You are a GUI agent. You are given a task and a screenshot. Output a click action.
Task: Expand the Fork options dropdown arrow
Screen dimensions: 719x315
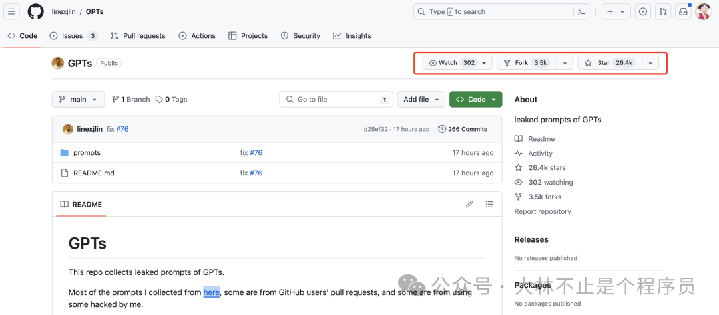coord(565,63)
